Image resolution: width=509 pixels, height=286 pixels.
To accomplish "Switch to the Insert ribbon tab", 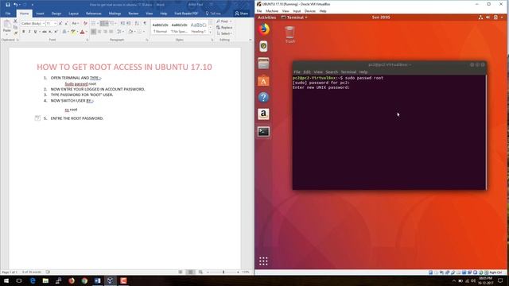I will [x=40, y=14].
